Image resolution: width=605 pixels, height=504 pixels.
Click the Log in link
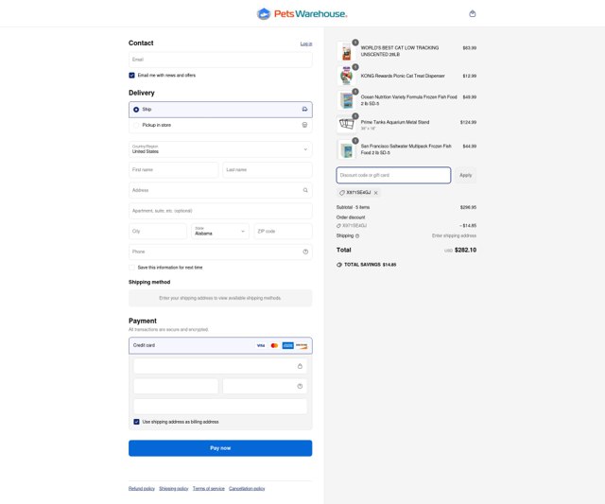pos(306,43)
